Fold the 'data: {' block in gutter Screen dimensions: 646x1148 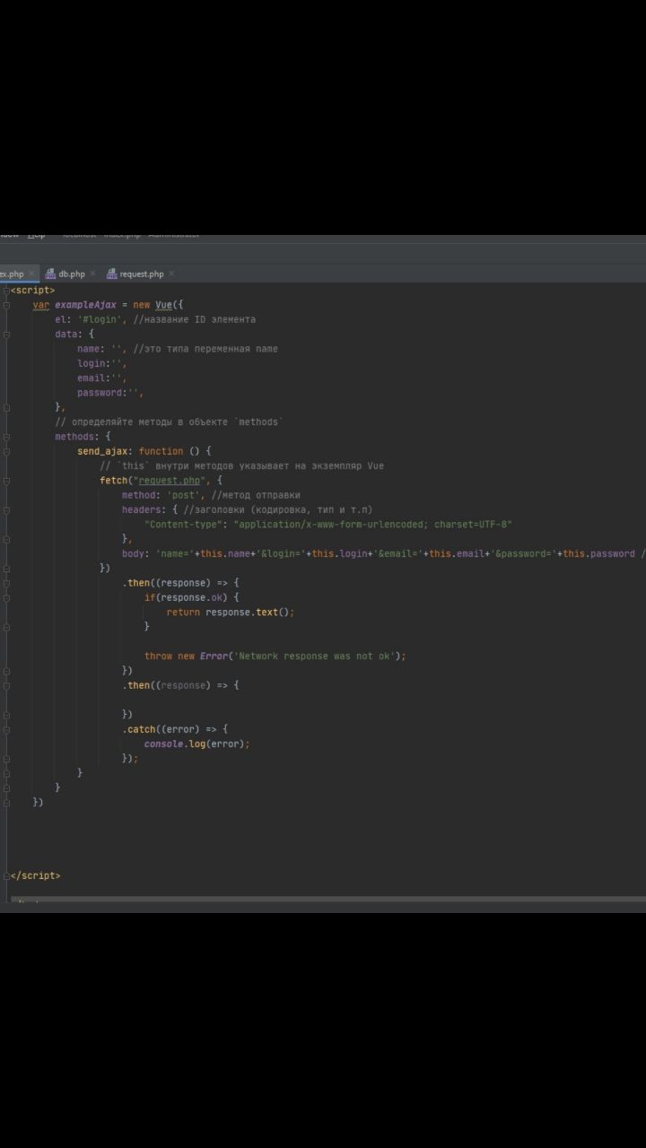coord(6,334)
